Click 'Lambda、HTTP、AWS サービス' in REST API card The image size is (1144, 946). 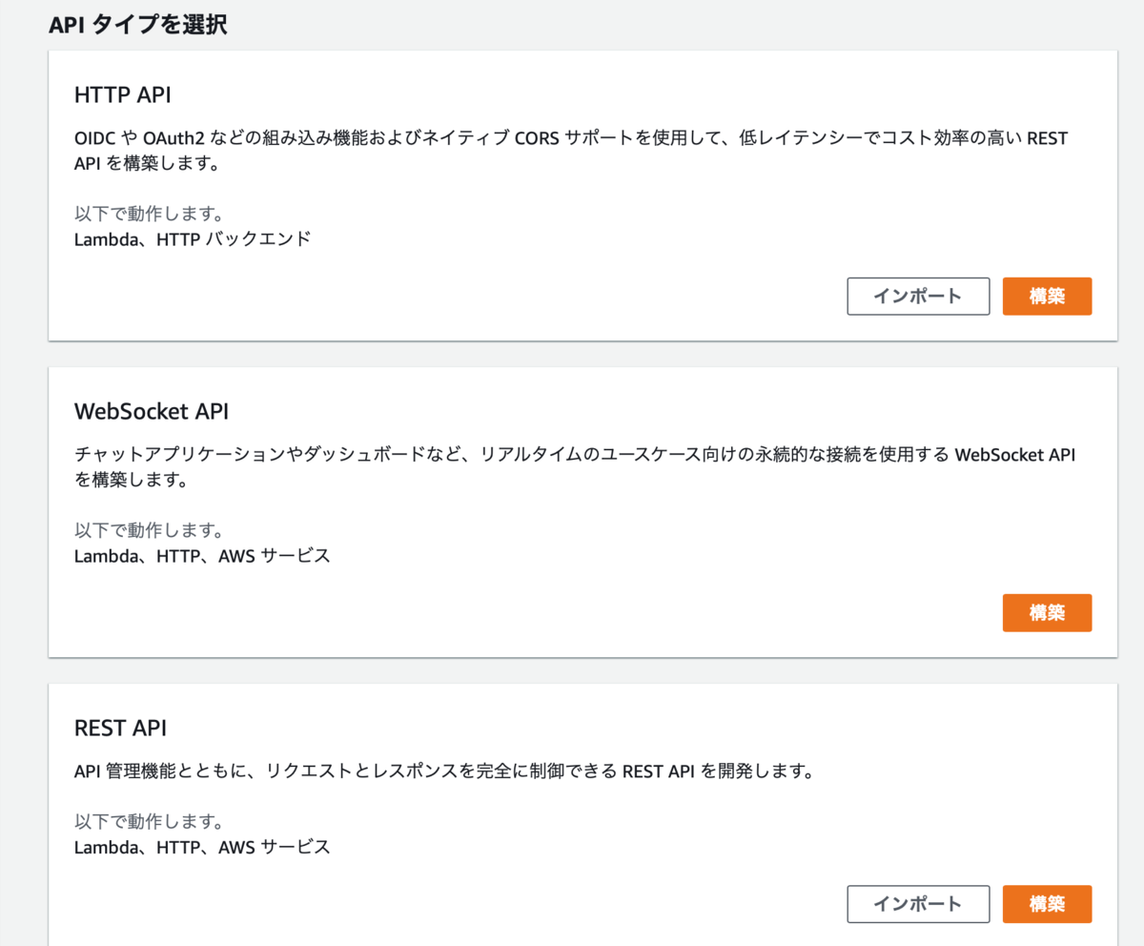pyautogui.click(x=202, y=846)
